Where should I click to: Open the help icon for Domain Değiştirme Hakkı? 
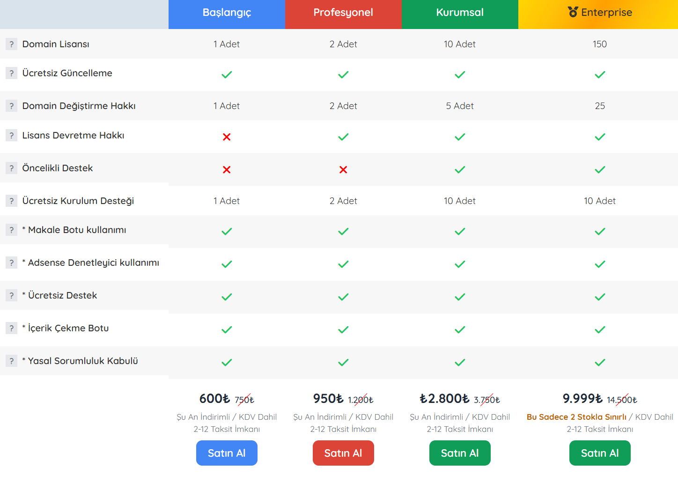coord(11,106)
